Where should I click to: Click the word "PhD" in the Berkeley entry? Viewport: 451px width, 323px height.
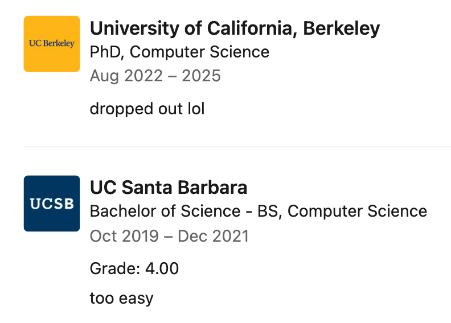tap(106, 52)
